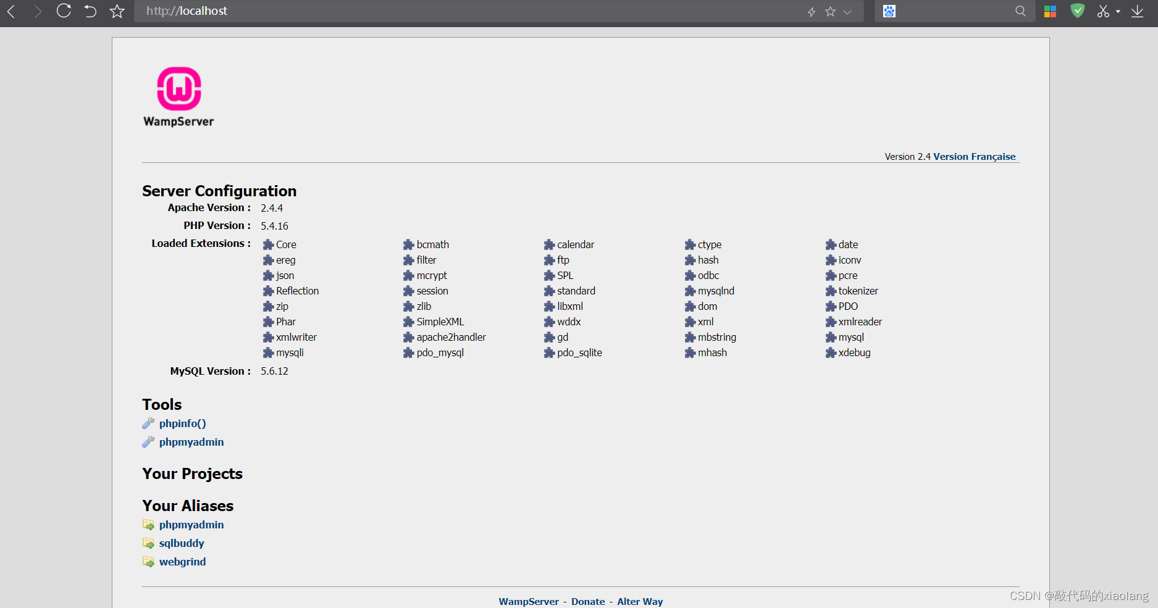Click the pink WampServer logo
The image size is (1158, 608).
pos(178,97)
